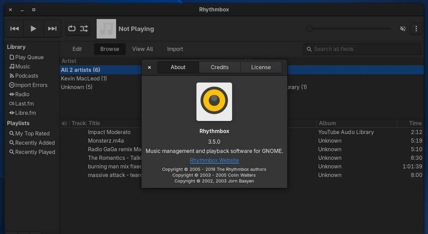Click the Last.fm logo icon
Screen dimensions: 428x234
click(12, 103)
